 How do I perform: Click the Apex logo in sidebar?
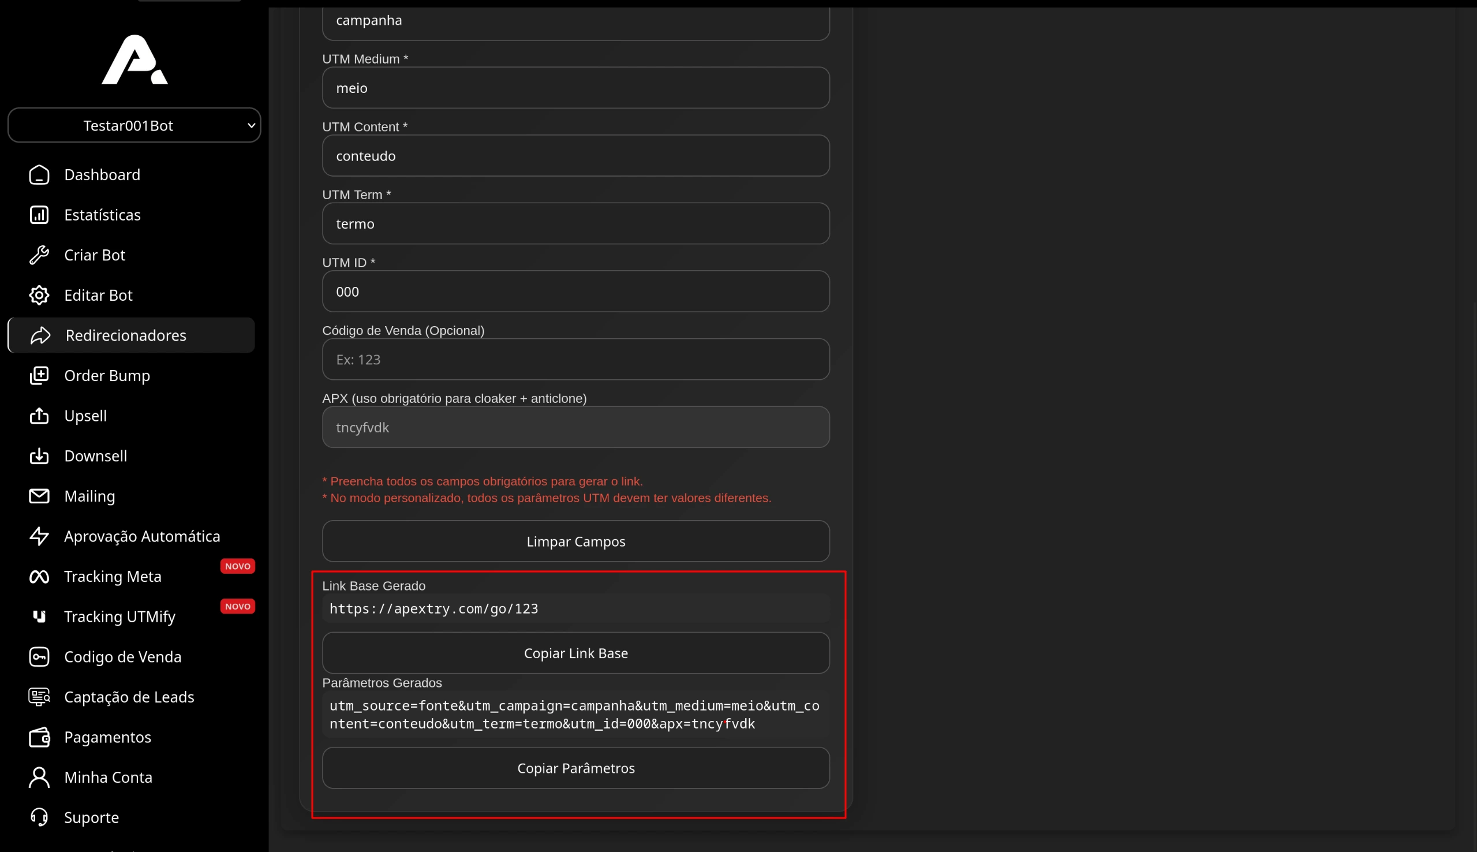point(134,59)
